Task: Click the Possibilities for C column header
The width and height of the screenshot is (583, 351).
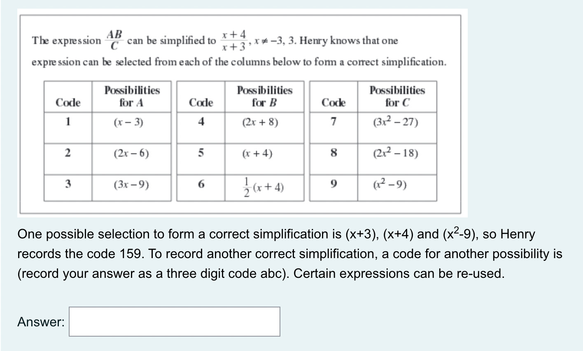Action: (398, 97)
